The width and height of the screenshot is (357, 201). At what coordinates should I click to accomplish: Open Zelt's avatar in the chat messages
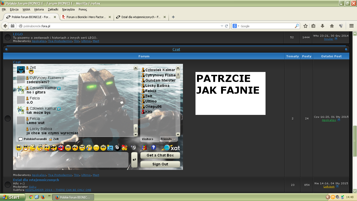21,70
